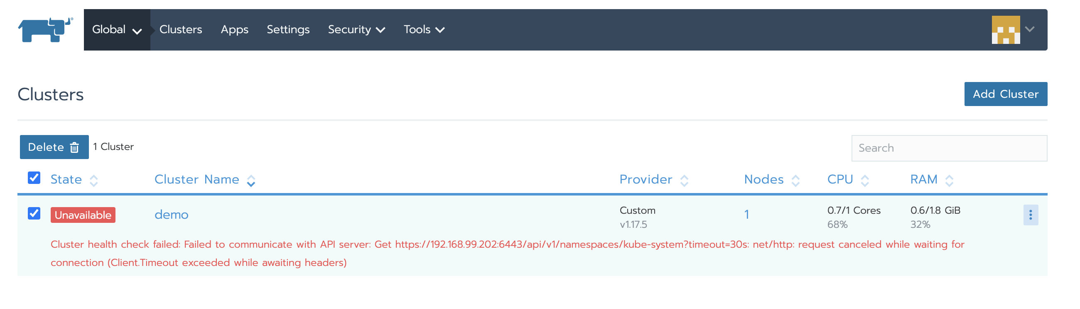
Task: Open the user avatar menu
Action: (x=1012, y=29)
